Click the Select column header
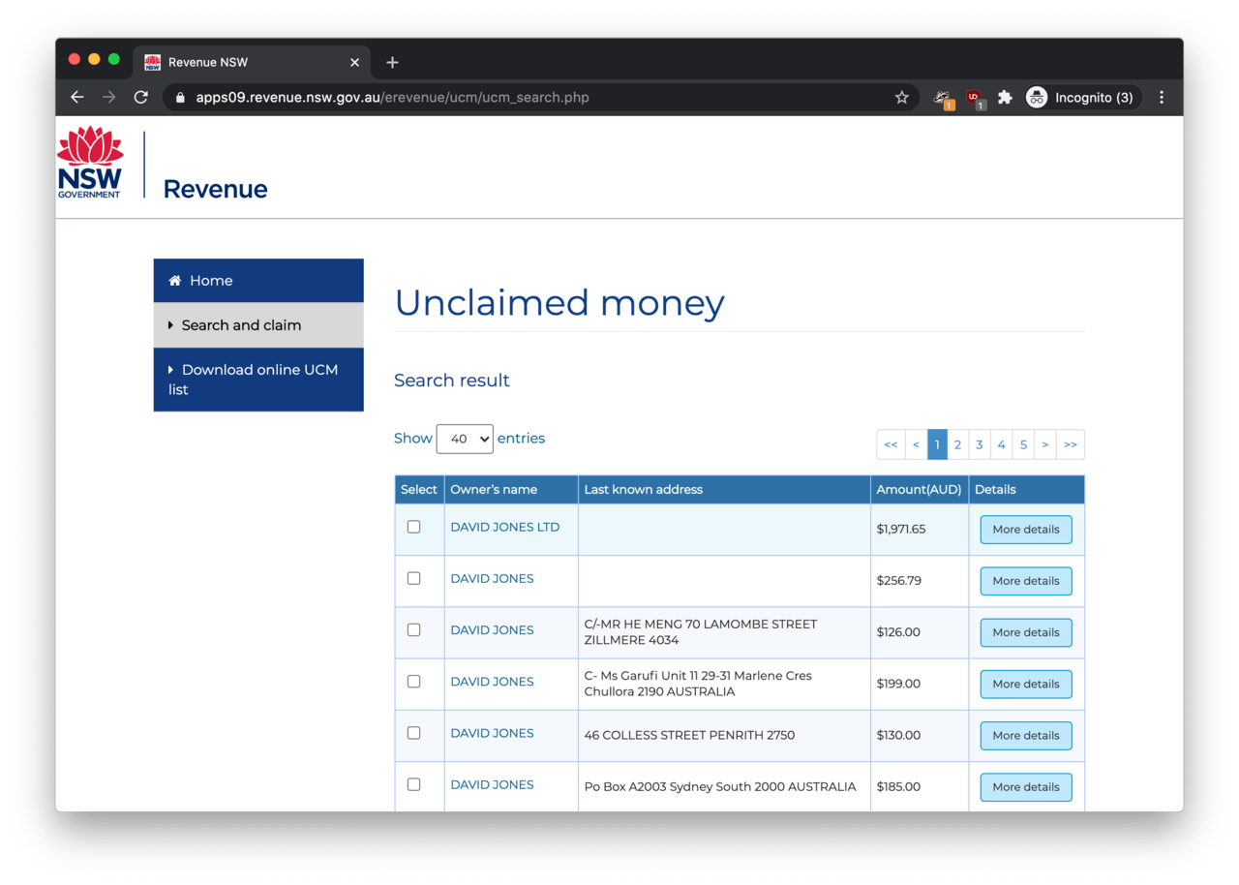 (x=419, y=489)
